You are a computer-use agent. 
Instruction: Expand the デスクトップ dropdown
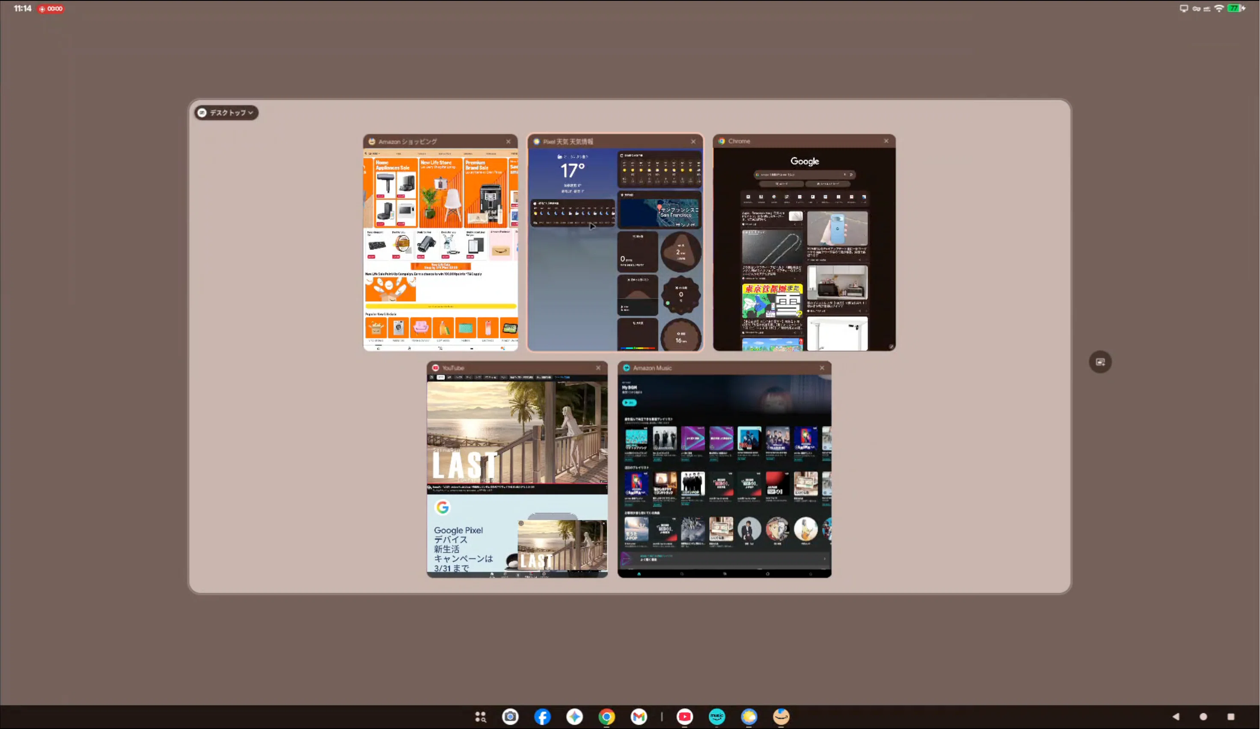click(x=226, y=113)
